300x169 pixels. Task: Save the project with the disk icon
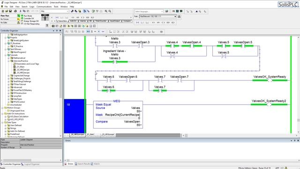(x=10, y=11)
